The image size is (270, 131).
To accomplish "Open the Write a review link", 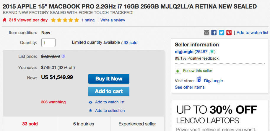I will 113,20.
